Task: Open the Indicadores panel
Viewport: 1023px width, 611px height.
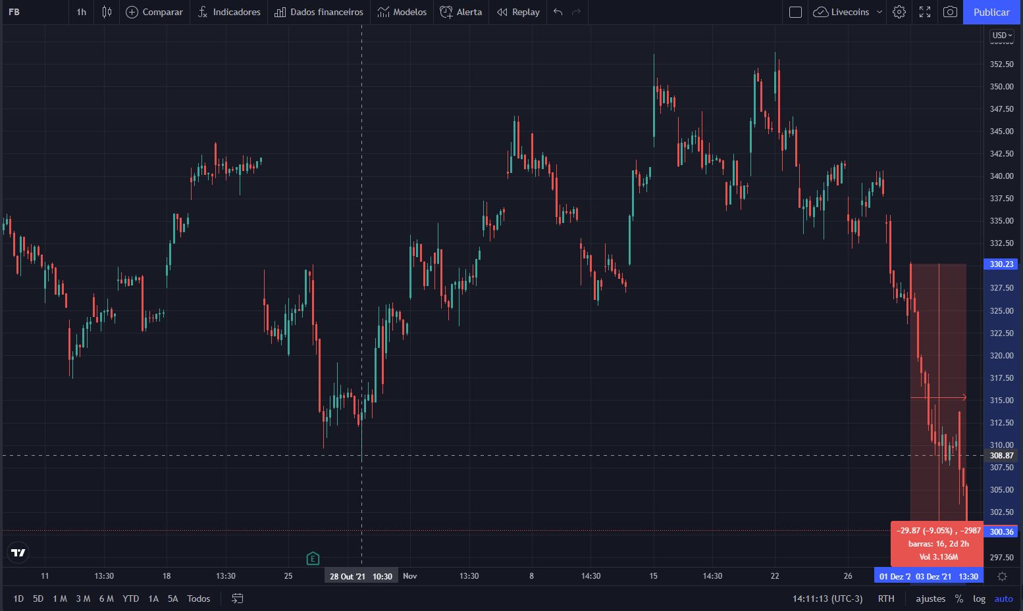Action: tap(229, 12)
